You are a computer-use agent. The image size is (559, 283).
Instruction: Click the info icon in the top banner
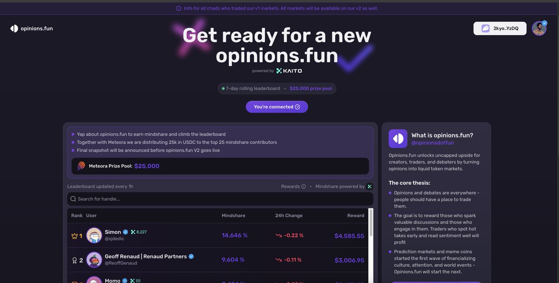(x=179, y=8)
